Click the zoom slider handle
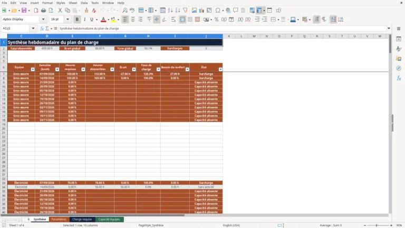This screenshot has height=228, width=405. [377, 225]
